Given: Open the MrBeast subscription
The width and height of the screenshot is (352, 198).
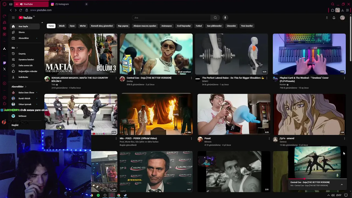Looking at the screenshot, I should (x=25, y=116).
